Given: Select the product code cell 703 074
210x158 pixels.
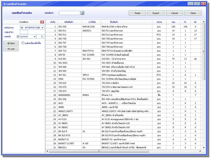Looking at the screenshot, I should click(x=69, y=91).
